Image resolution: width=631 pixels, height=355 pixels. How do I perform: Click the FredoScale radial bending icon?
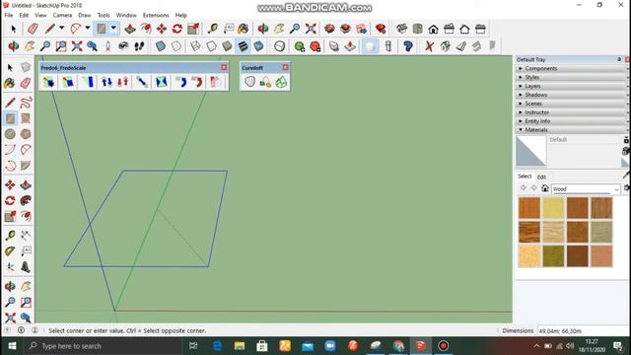(181, 82)
